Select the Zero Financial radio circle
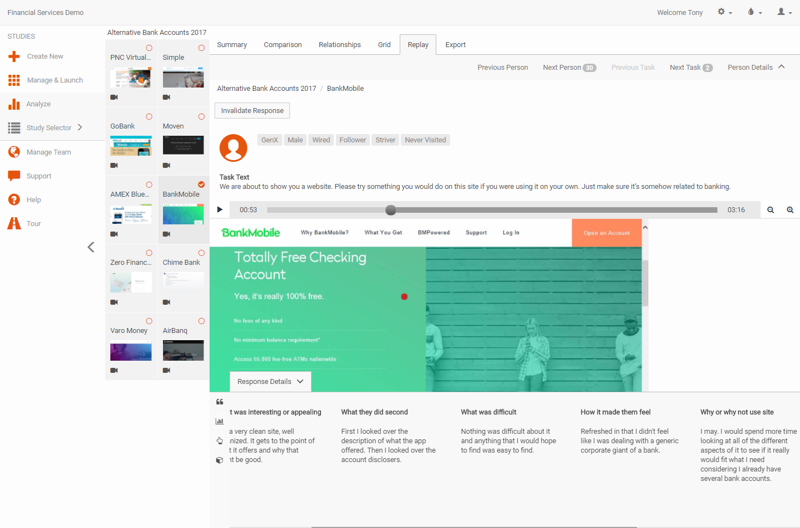Viewport: 800px width, 528px height. [x=149, y=253]
